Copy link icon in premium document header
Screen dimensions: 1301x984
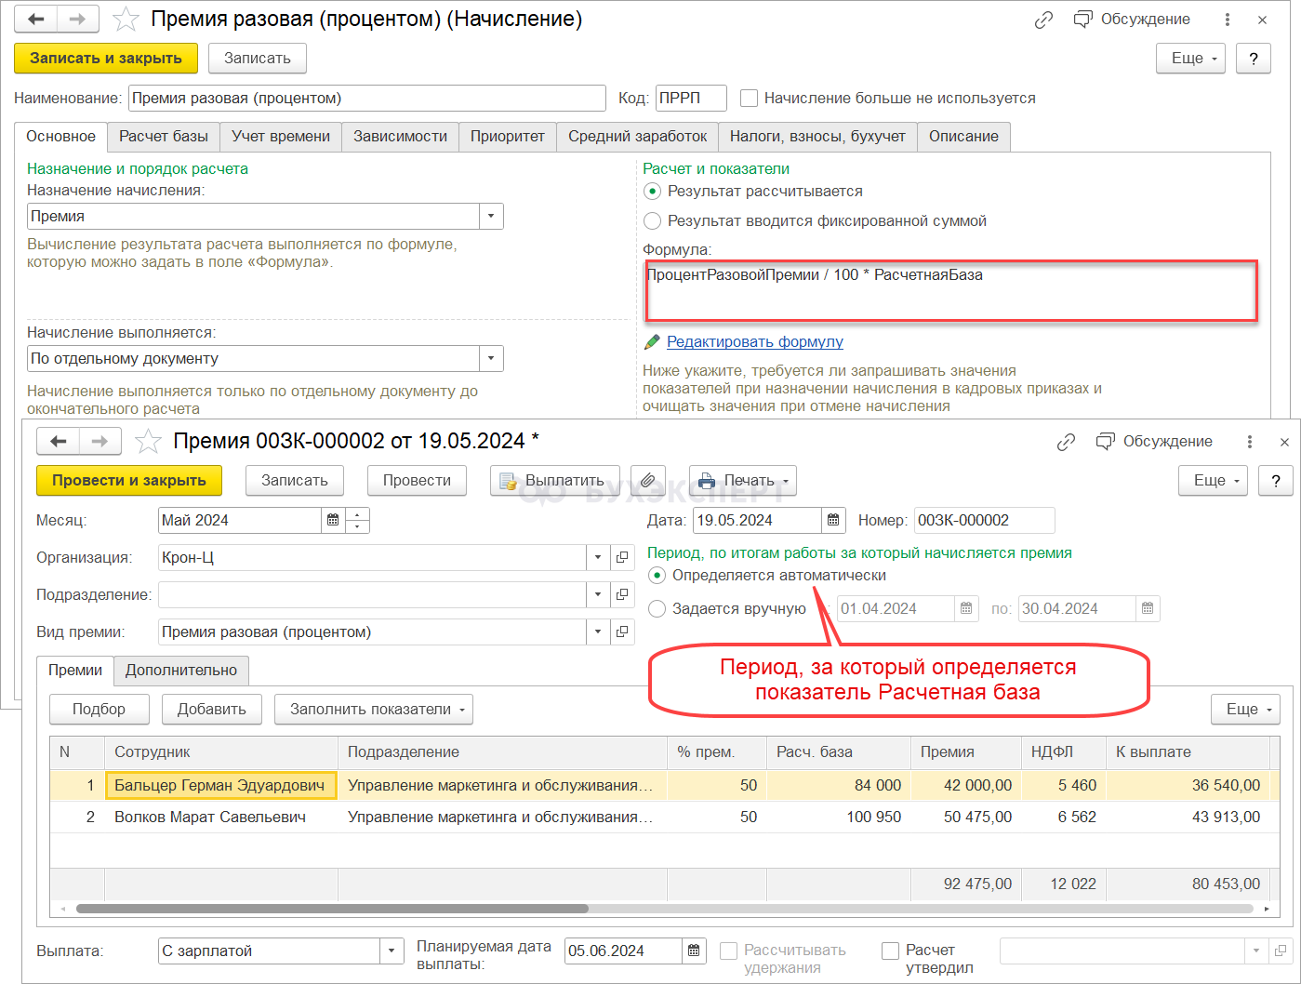1066,442
